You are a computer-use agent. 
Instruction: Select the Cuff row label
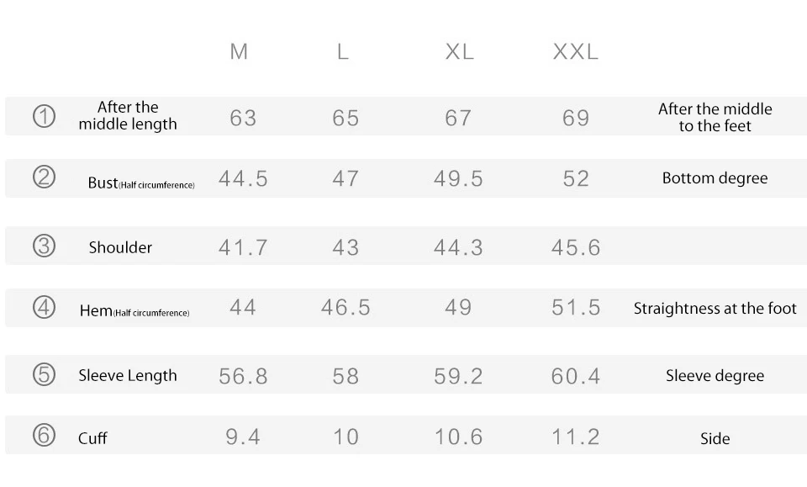(92, 438)
